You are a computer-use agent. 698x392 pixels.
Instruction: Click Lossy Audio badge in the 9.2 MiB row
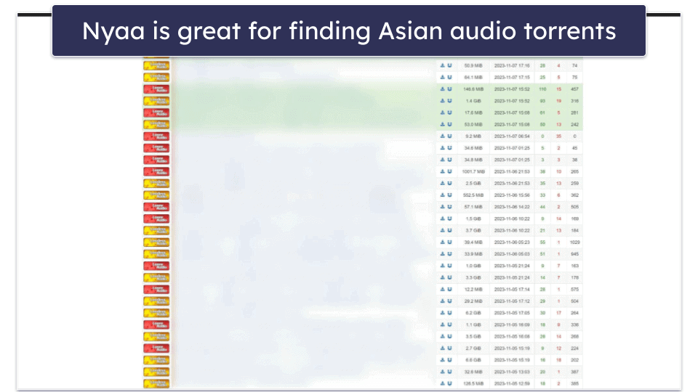(156, 136)
